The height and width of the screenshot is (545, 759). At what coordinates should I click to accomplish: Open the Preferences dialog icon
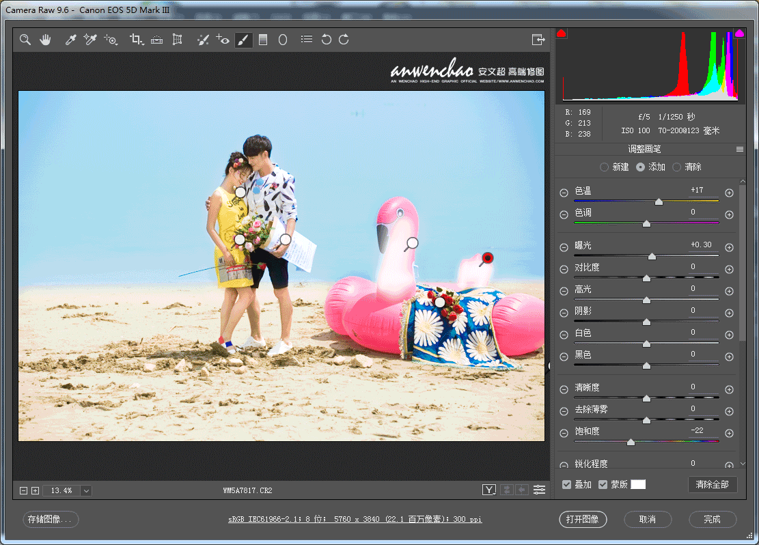[x=307, y=39]
